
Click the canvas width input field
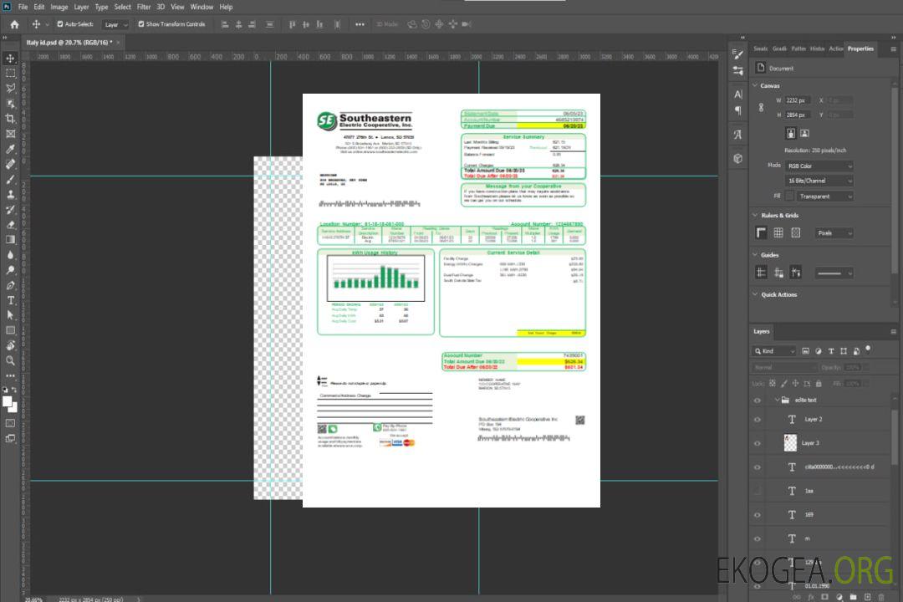[x=798, y=100]
